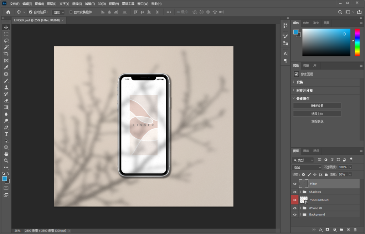Expand the 变换 section in properties
The image size is (365, 234).
294,82
